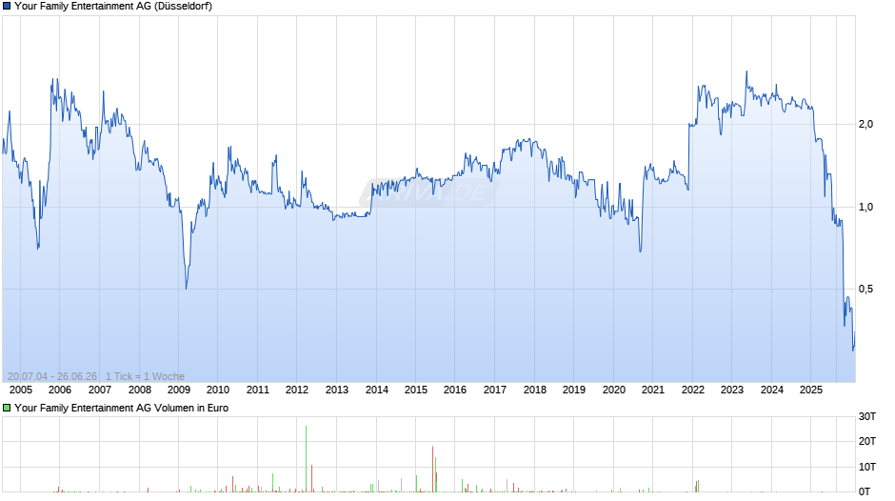Click the 20T volume axis label
The image size is (895, 501).
867,441
